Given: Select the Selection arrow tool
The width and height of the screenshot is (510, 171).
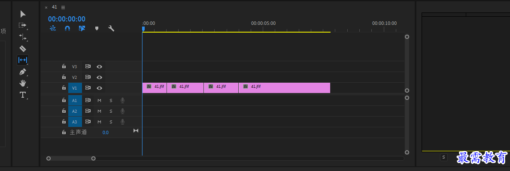Looking at the screenshot, I should (x=23, y=14).
